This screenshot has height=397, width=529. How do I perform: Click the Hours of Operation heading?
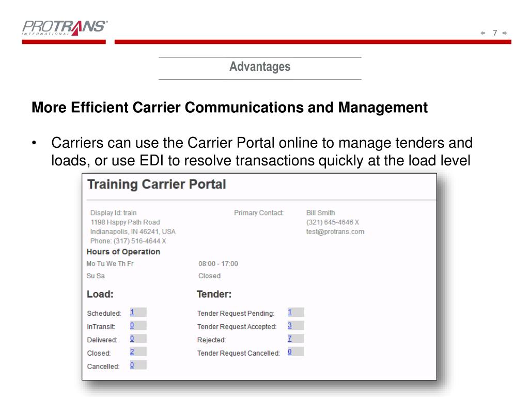123,252
